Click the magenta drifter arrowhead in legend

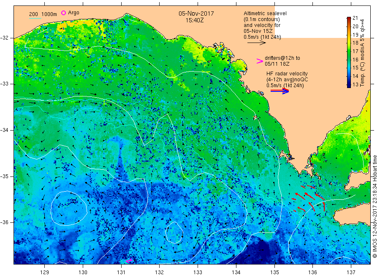pyautogui.click(x=260, y=61)
